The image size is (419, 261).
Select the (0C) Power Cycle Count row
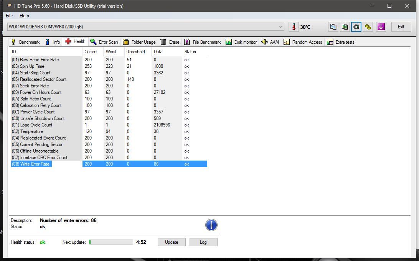(109, 112)
